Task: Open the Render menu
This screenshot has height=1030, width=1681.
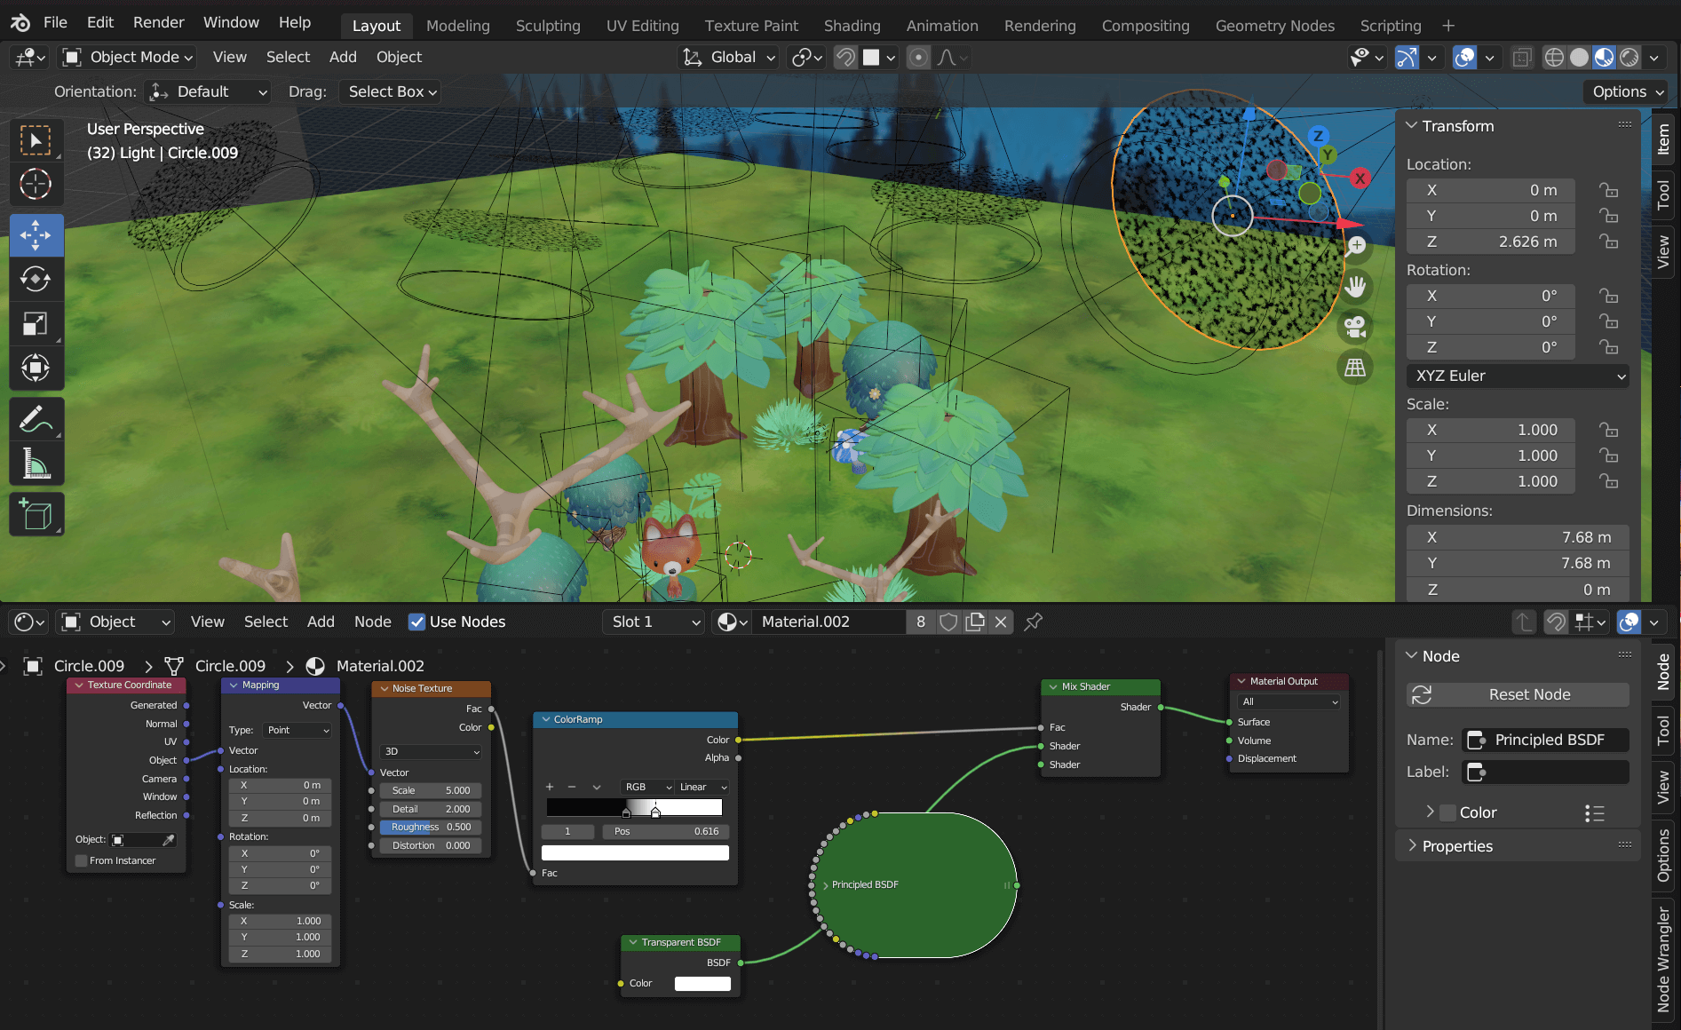Action: coord(158,23)
